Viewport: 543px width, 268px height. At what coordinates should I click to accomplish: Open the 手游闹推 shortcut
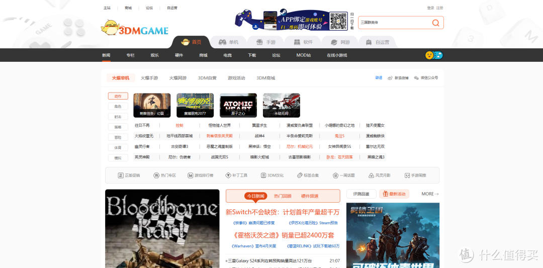coord(415,175)
